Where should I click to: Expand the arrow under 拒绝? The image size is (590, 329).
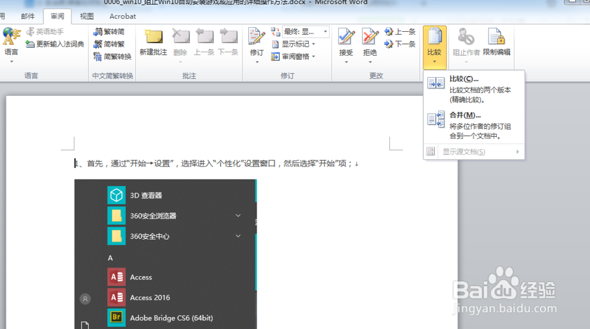370,62
